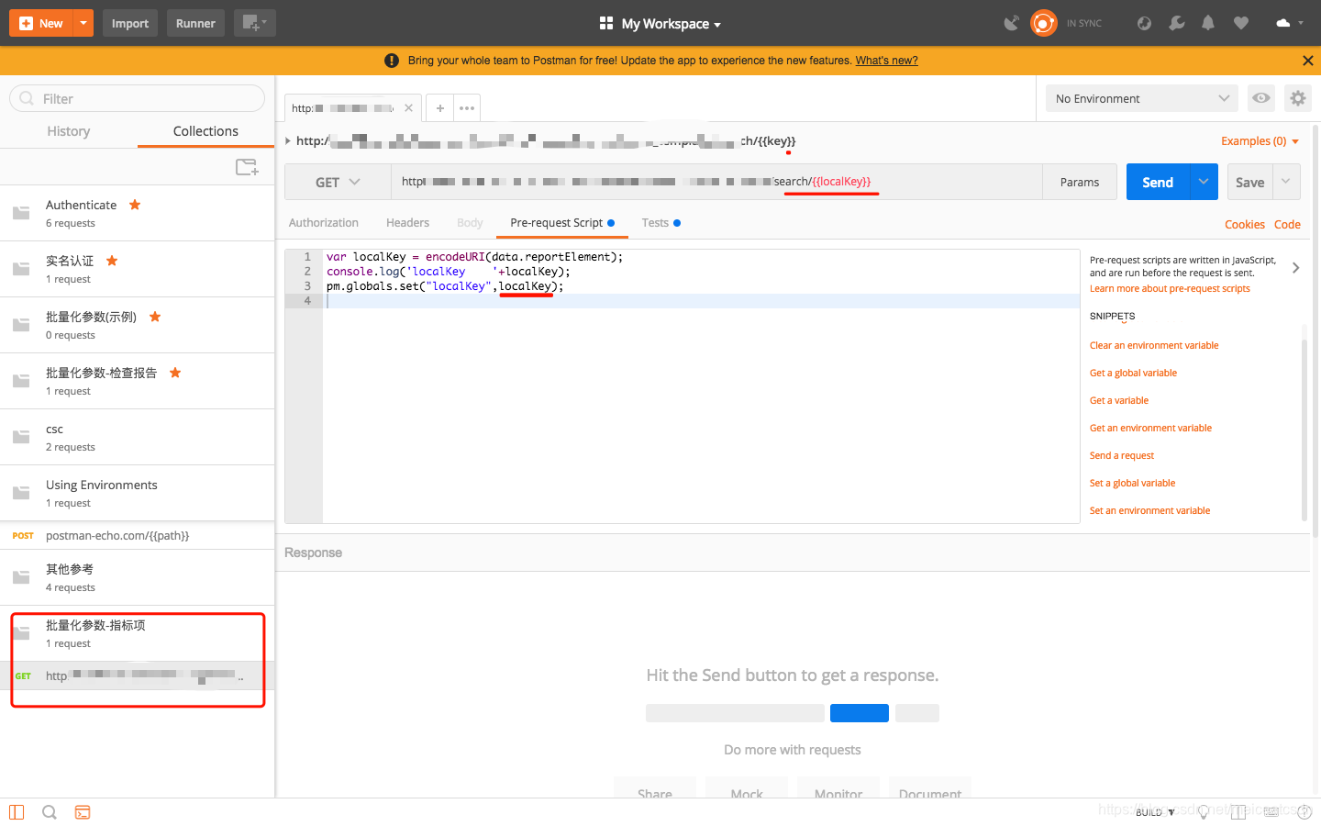Insert Get a global variable snippet
Image resolution: width=1321 pixels, height=826 pixels.
[1133, 373]
